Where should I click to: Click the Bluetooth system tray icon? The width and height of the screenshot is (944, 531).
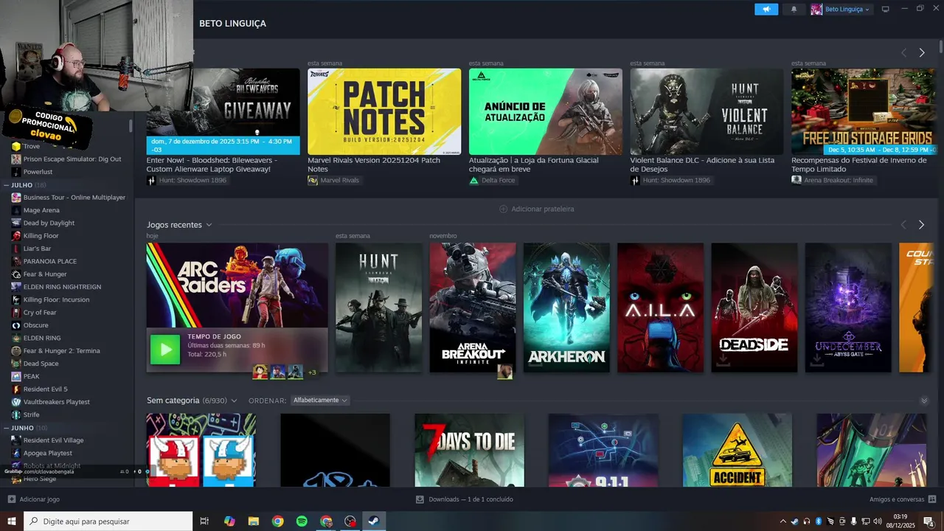pyautogui.click(x=819, y=521)
